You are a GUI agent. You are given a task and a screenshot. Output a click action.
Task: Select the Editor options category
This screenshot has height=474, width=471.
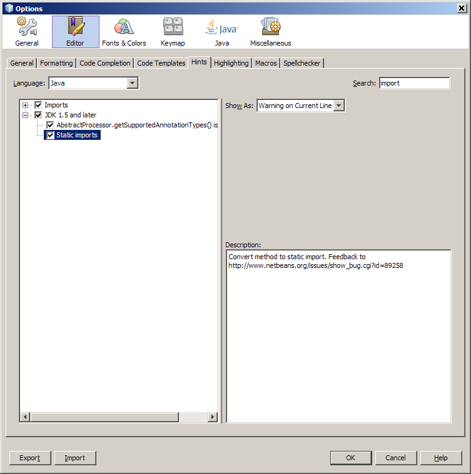[75, 32]
